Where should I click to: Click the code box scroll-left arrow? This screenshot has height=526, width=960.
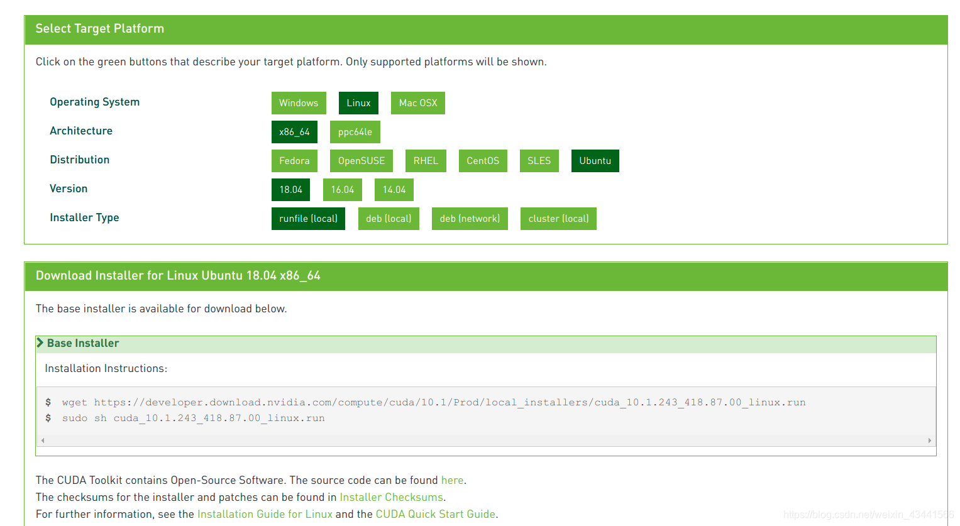point(43,441)
